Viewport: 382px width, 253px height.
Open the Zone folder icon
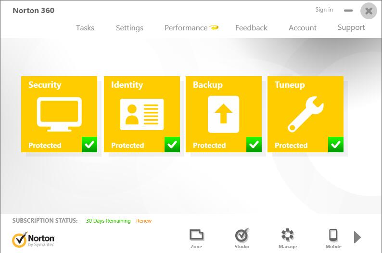pyautogui.click(x=196, y=235)
